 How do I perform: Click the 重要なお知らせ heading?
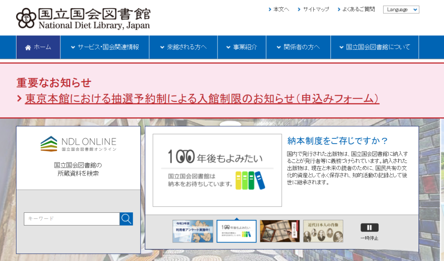tap(54, 83)
